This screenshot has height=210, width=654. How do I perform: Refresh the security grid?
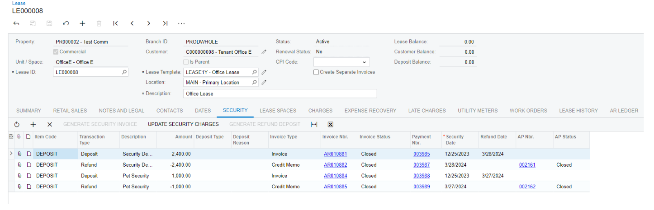[17, 124]
